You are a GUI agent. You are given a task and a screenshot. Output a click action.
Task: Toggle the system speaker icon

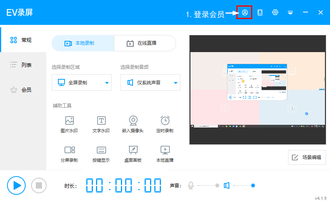click(x=227, y=185)
